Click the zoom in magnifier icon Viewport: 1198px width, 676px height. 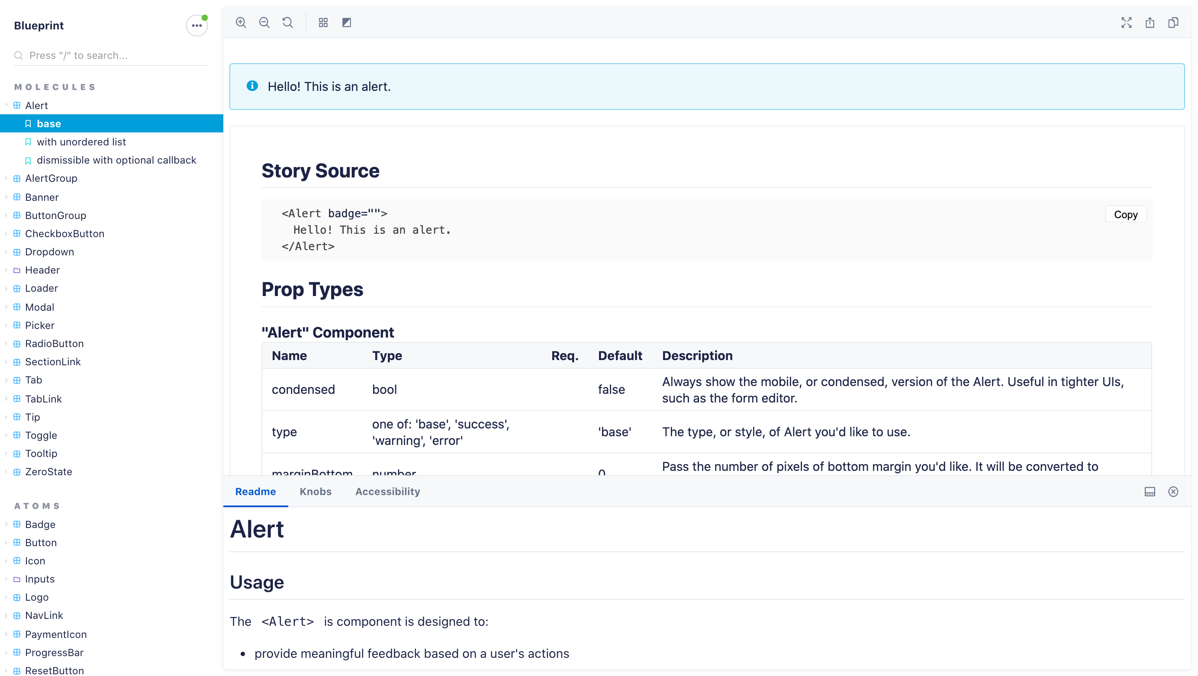point(241,23)
